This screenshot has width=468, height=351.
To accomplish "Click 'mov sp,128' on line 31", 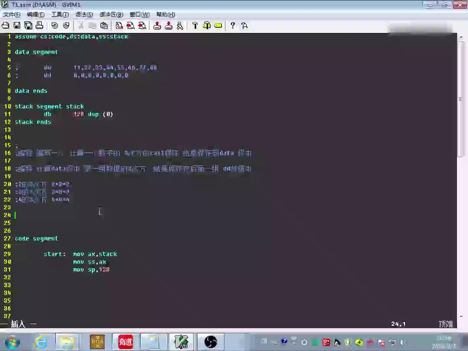I will coord(91,270).
